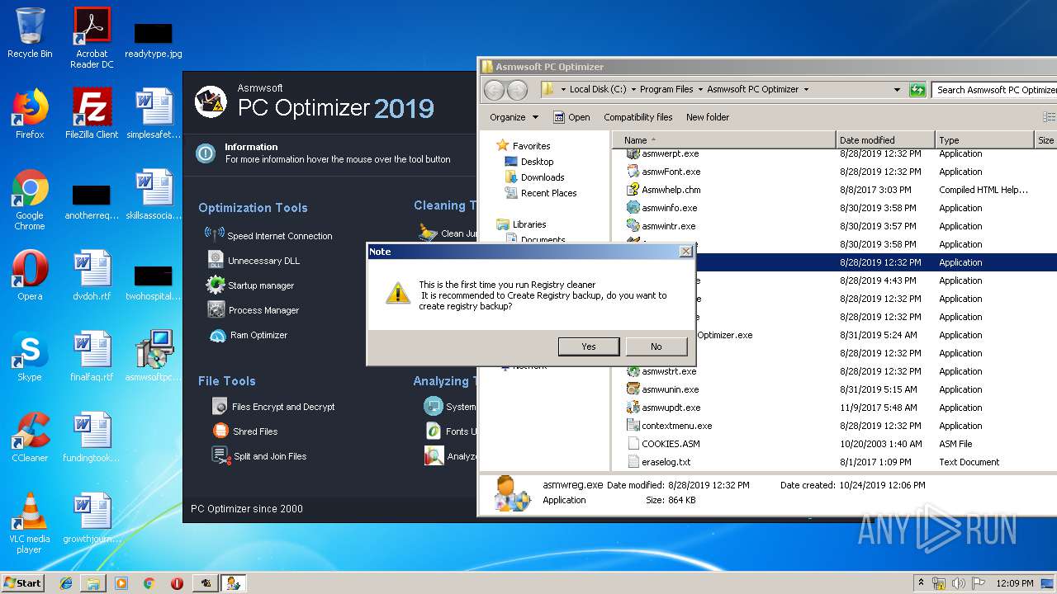Expand Asmwsoft PC Optimizer breadcrumb arrow

(806, 89)
